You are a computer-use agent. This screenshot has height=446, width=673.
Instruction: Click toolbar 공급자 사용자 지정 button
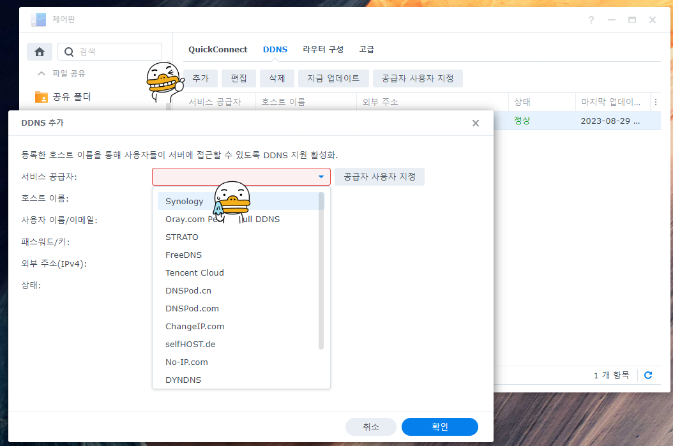[x=418, y=78]
